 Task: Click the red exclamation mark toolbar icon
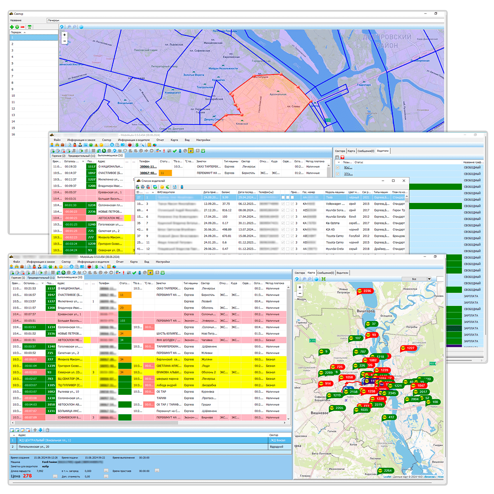tap(123, 273)
